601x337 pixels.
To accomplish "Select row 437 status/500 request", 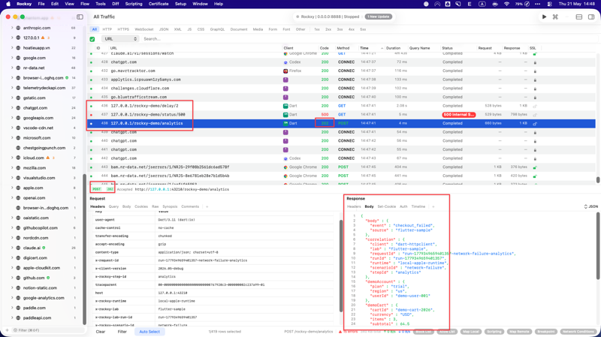I will (x=342, y=115).
